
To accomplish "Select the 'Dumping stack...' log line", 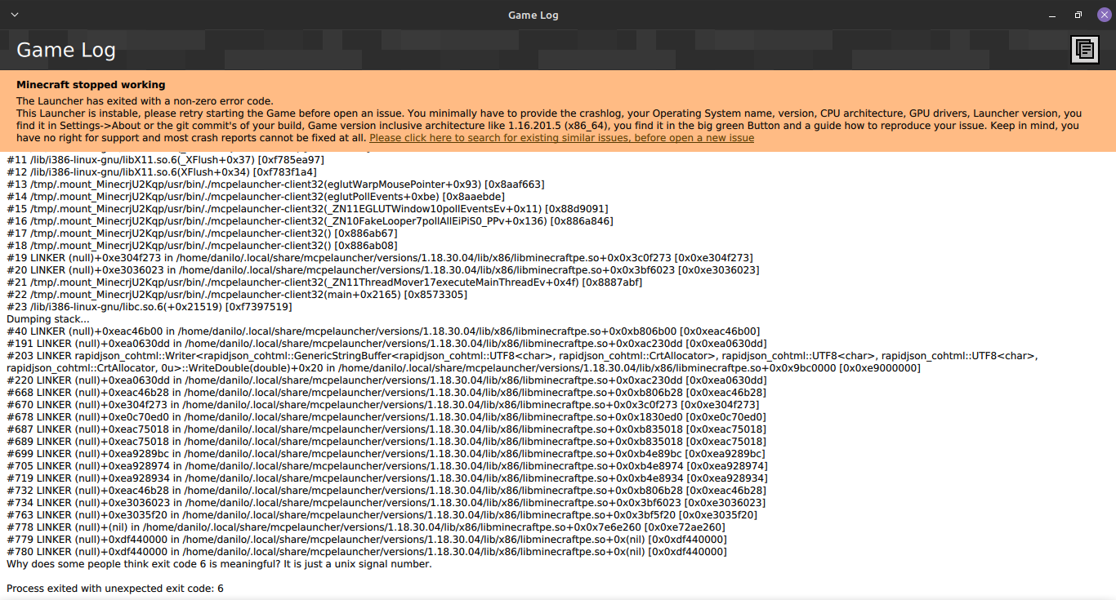I will [x=47, y=318].
